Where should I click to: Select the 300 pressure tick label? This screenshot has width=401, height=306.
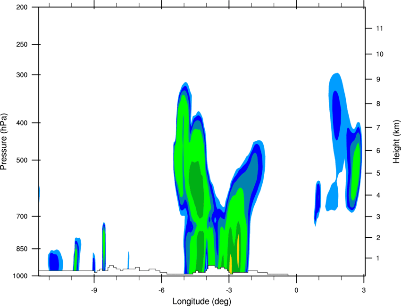tap(22, 75)
